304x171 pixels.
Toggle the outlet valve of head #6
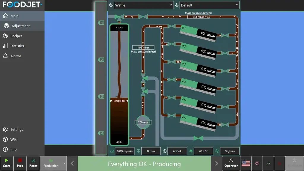tap(225, 124)
